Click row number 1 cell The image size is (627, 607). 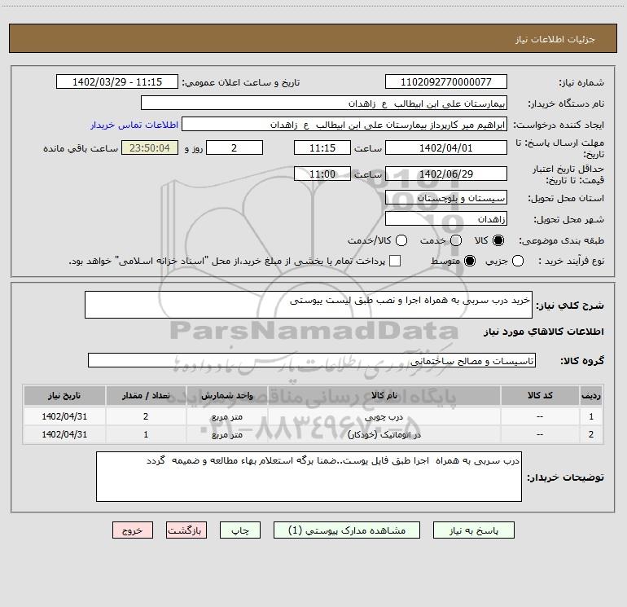[591, 416]
